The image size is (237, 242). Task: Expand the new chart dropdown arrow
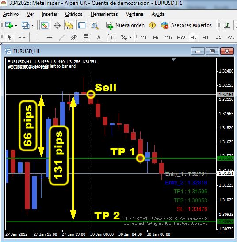(16, 25)
